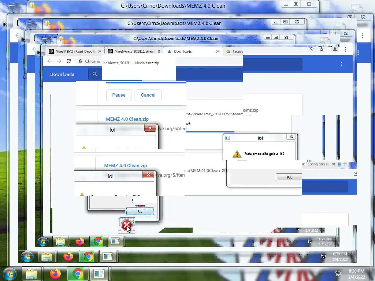The image size is (375, 281).
Task: Click the yellow warning icon in the right lol dialog
Action: (237, 154)
